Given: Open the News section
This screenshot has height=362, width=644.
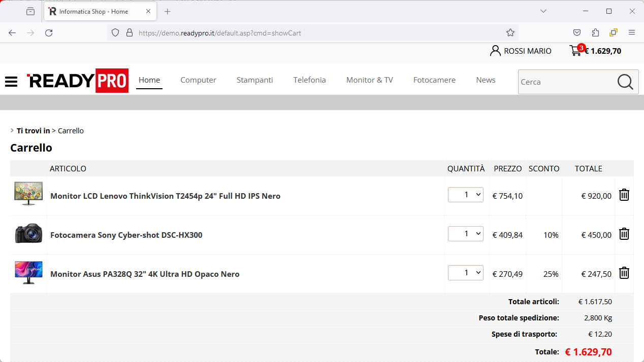Looking at the screenshot, I should point(486,80).
